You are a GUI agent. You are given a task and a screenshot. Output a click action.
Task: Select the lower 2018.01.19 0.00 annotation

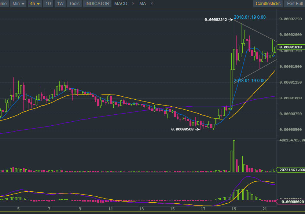(x=250, y=81)
